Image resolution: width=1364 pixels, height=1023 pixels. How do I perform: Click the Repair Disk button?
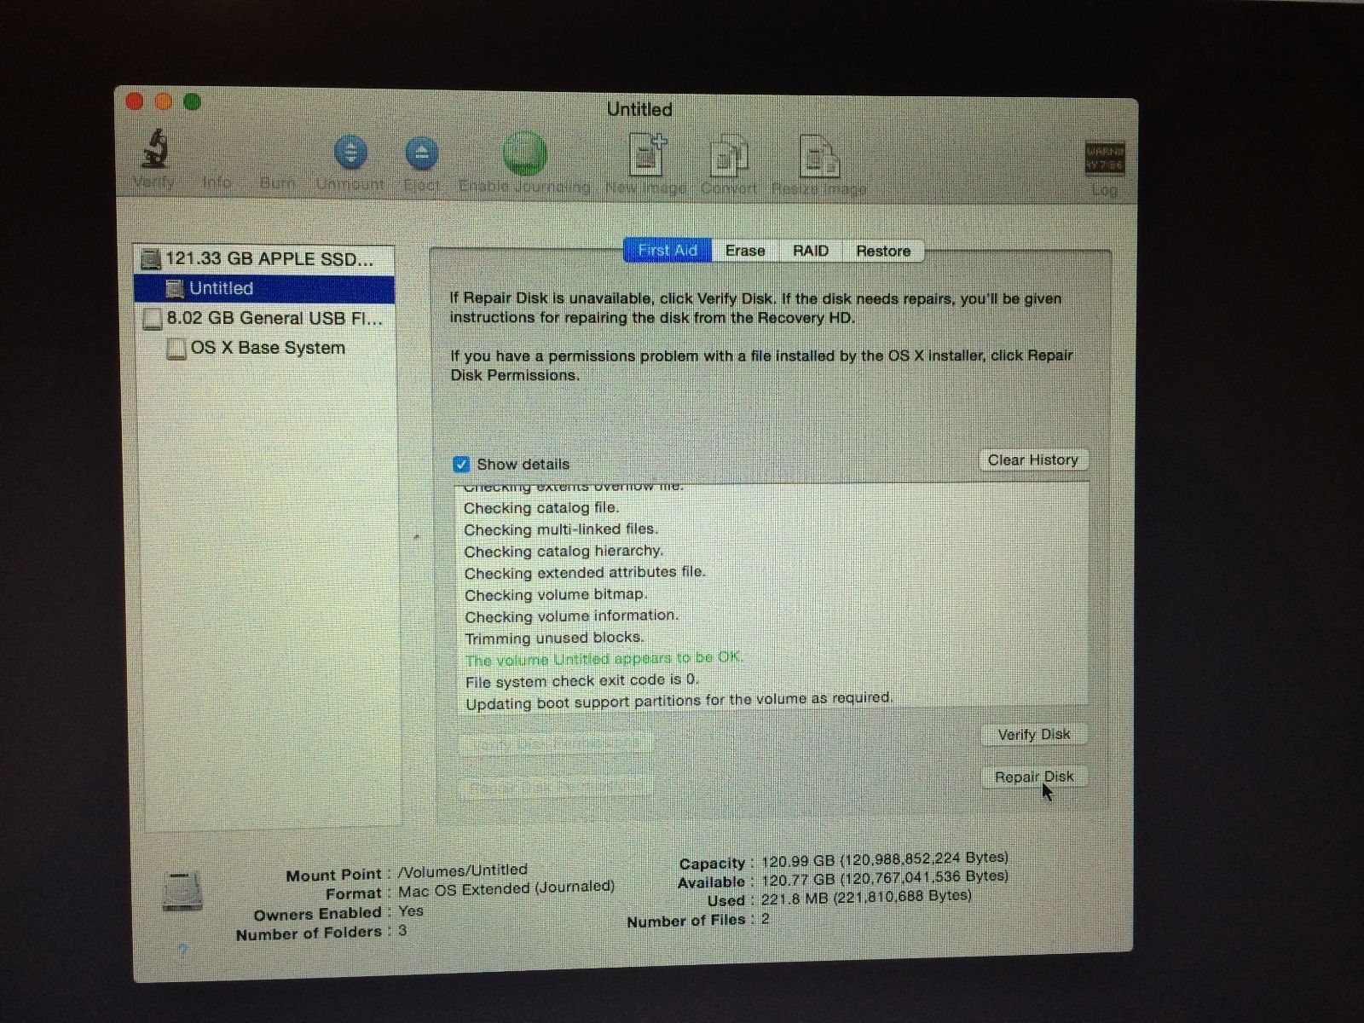[x=1034, y=777]
